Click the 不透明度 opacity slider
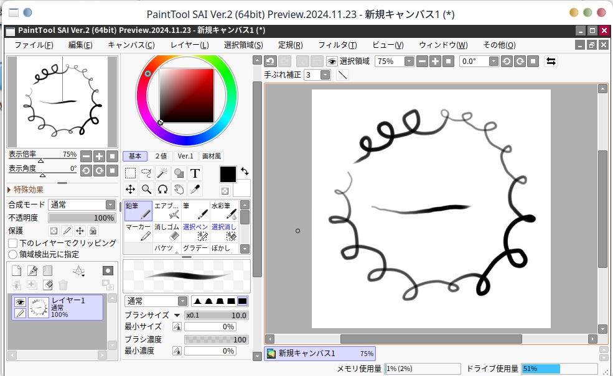The width and height of the screenshot is (613, 376). (x=82, y=218)
